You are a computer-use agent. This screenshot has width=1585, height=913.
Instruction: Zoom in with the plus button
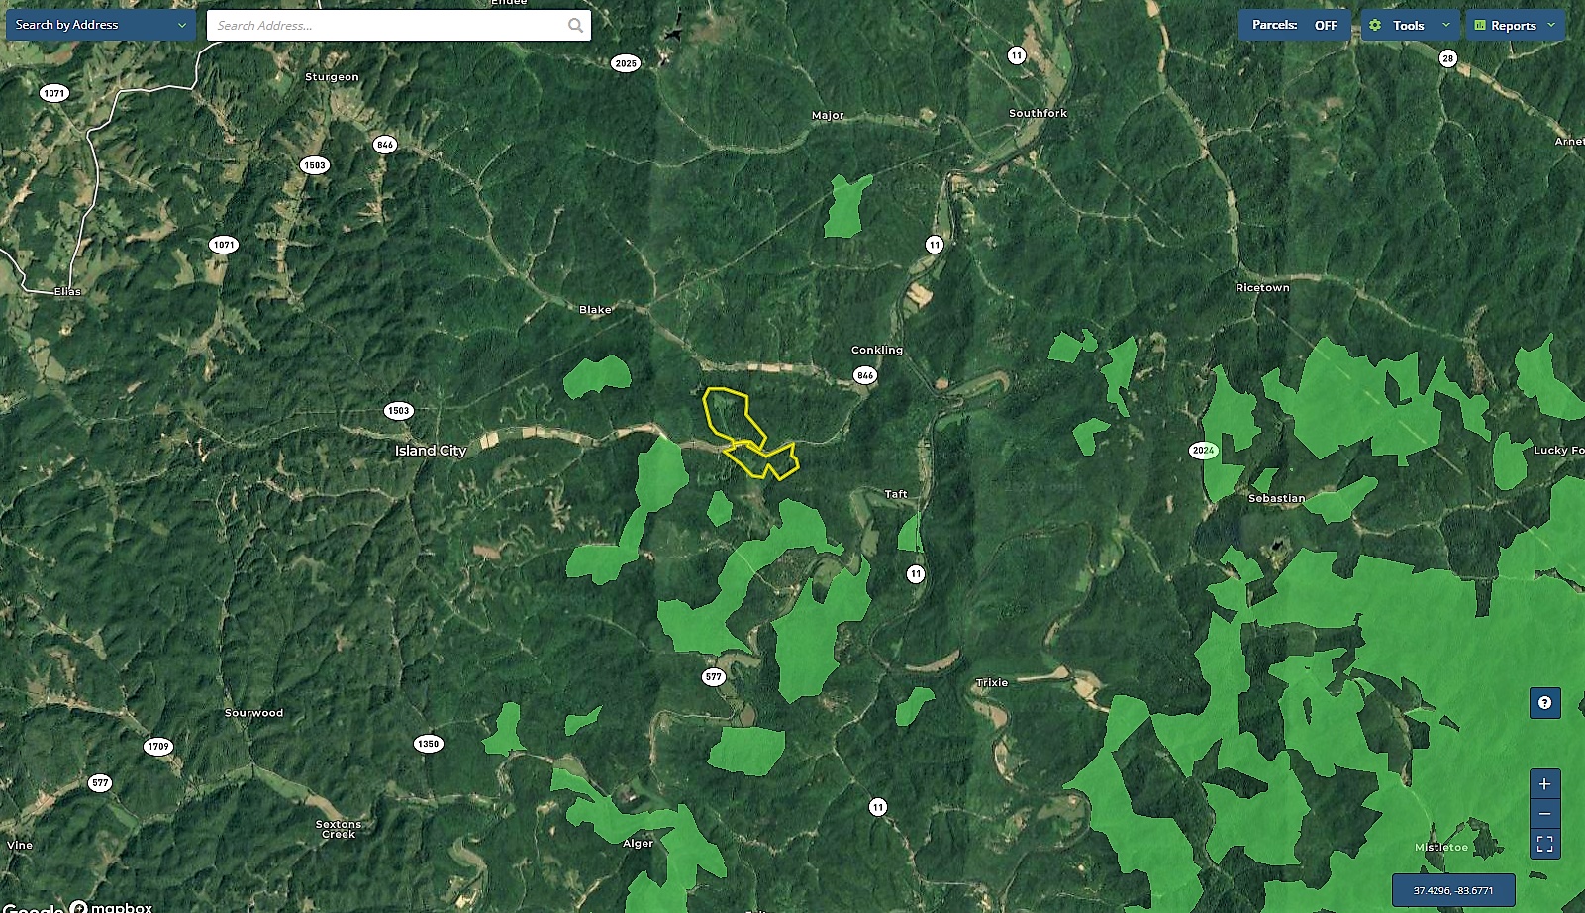point(1544,783)
